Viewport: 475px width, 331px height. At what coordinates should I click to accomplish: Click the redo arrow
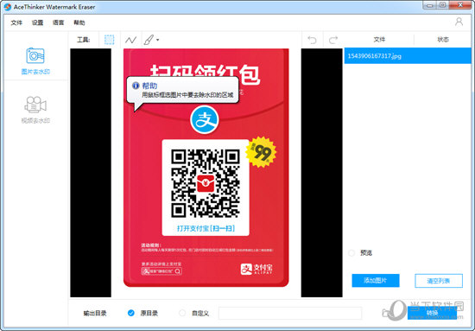pyautogui.click(x=333, y=40)
